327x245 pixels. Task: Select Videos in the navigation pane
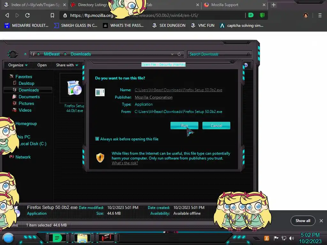[25, 110]
